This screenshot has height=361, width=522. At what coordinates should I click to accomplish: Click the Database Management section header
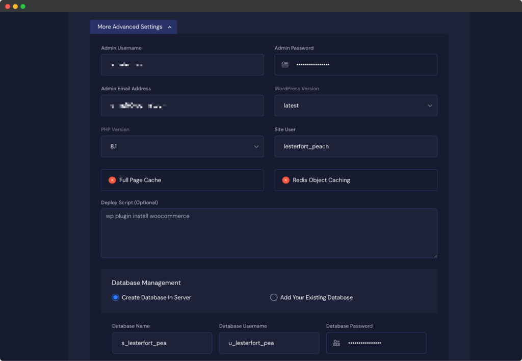click(146, 282)
